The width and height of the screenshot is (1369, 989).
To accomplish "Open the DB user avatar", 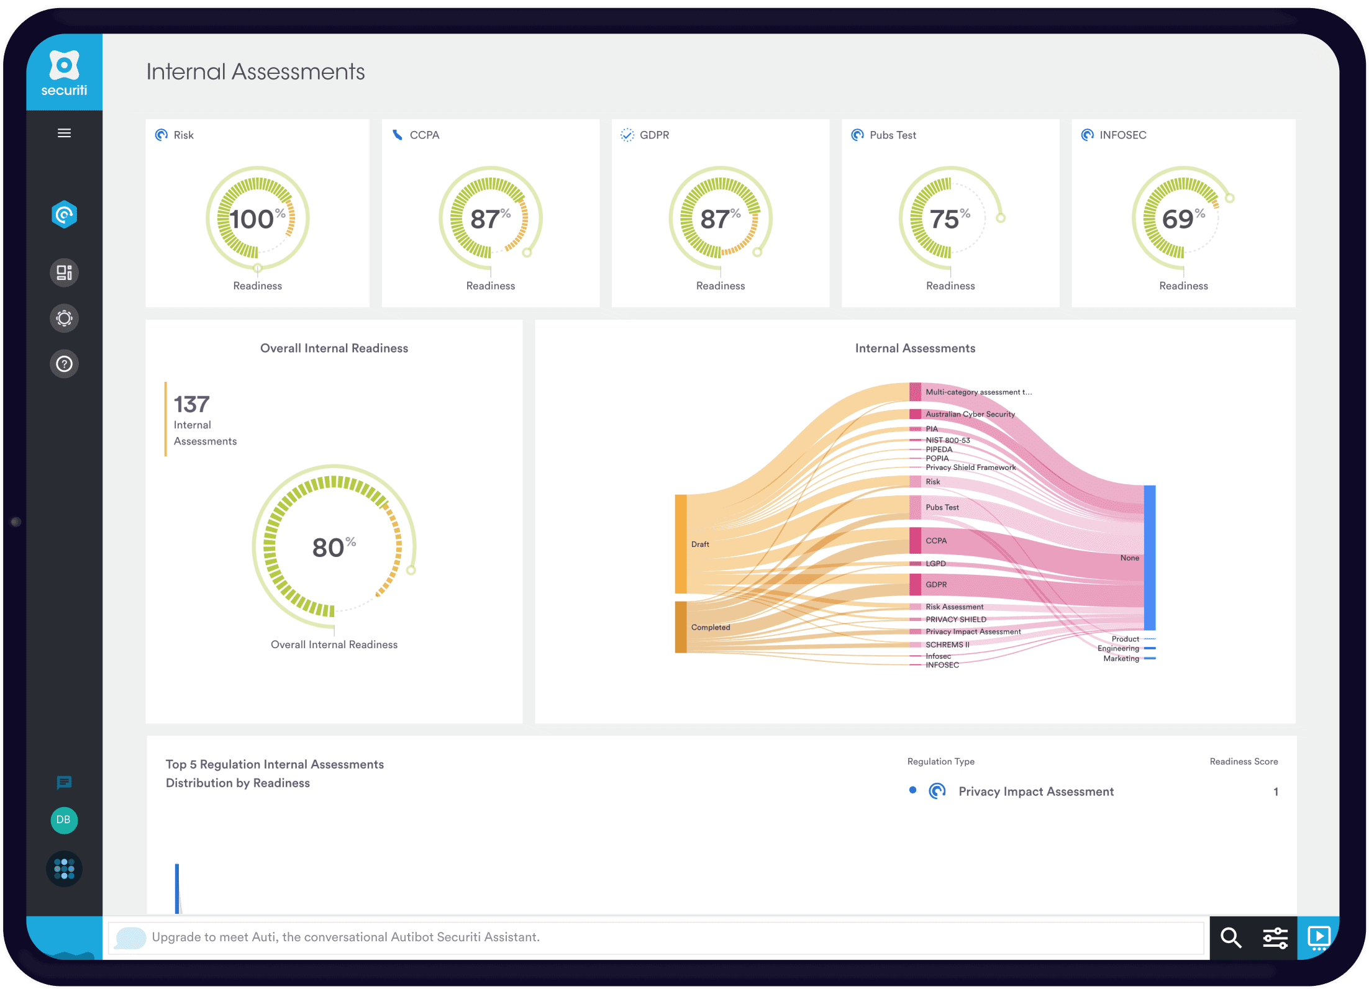I will (64, 820).
